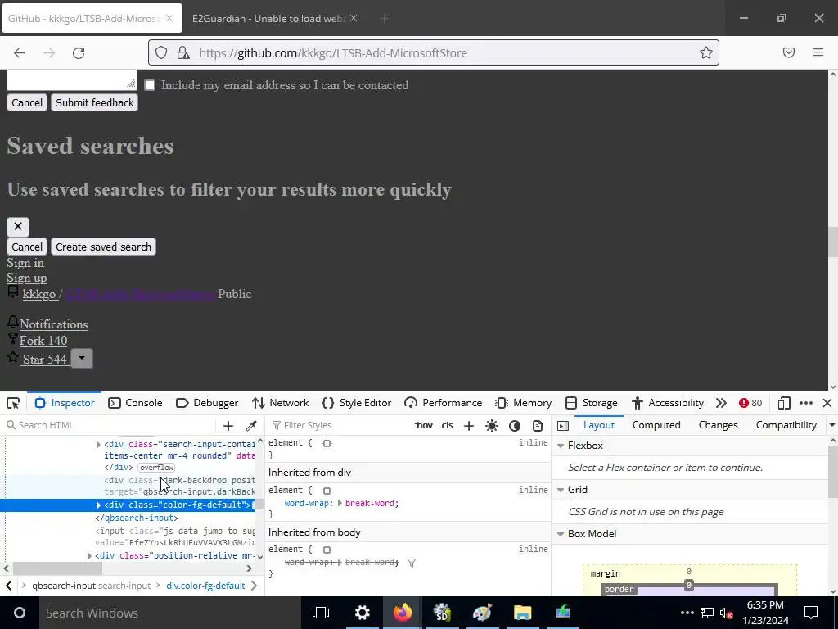
Task: Show more devtools tabs chevron
Action: [x=721, y=403]
